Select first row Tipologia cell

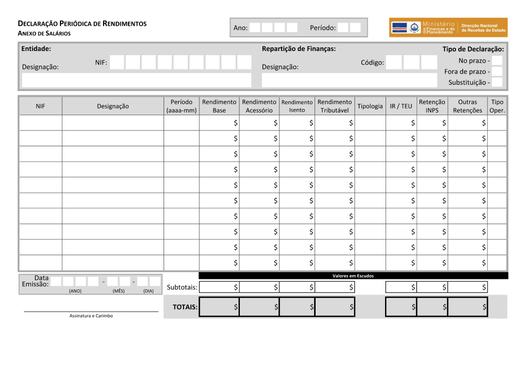point(370,123)
